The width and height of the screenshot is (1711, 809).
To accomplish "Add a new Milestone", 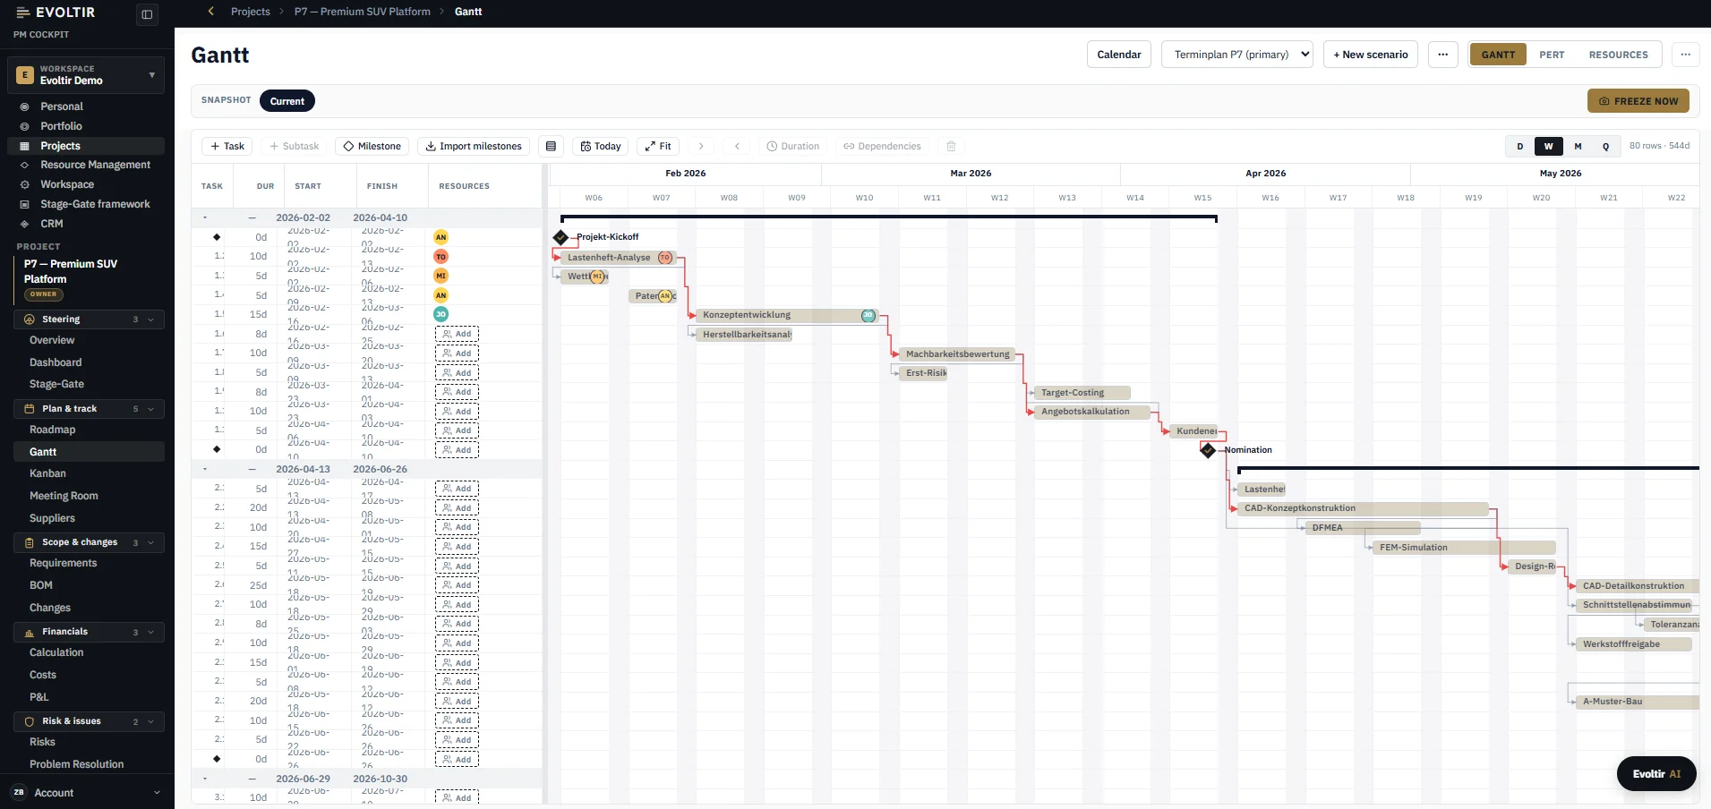I will point(372,146).
